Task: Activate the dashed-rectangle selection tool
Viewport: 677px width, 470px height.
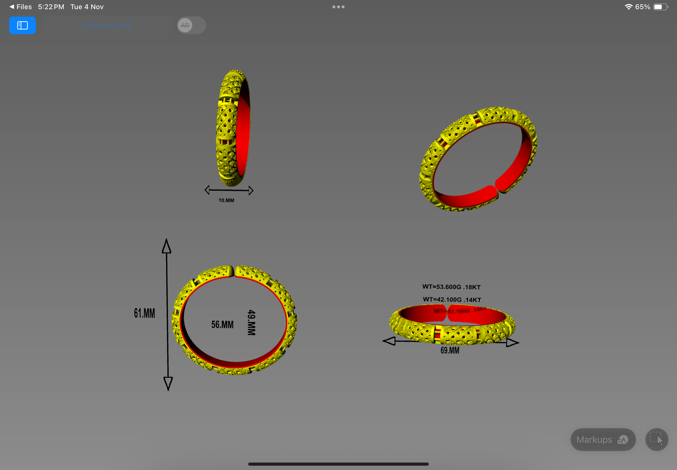Action: pos(656,440)
